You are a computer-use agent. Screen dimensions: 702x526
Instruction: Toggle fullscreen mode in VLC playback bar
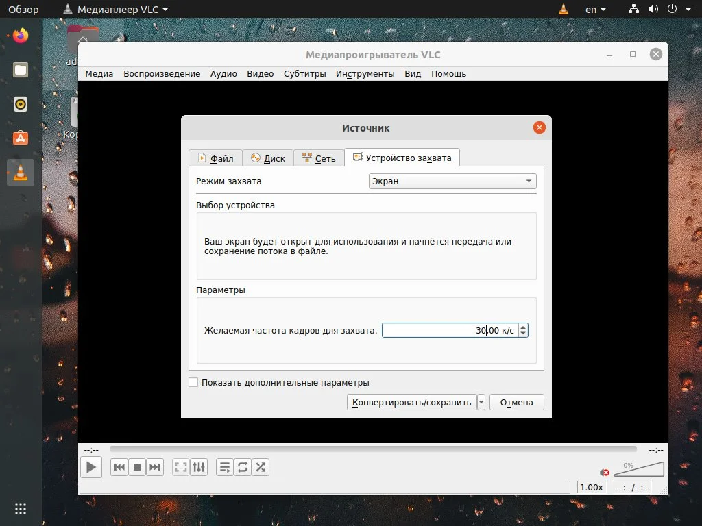click(180, 466)
